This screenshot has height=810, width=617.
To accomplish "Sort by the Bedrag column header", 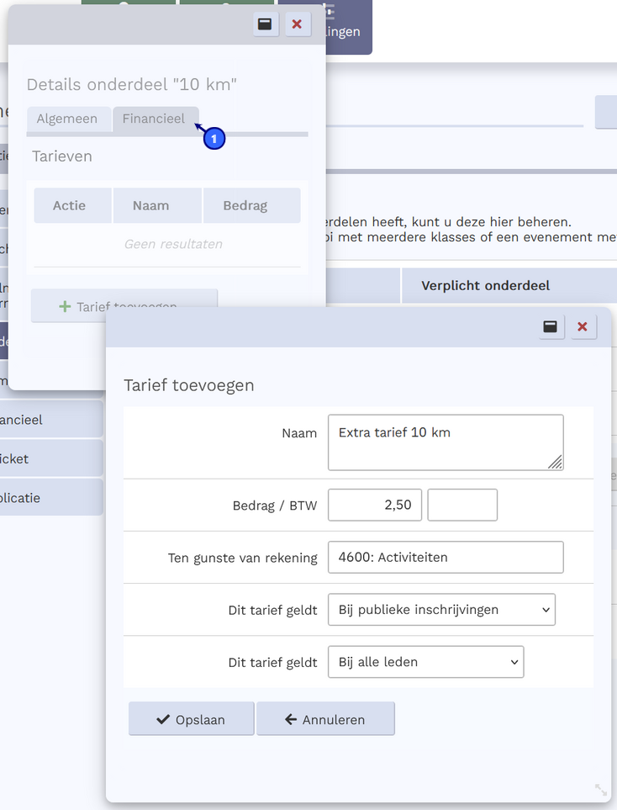I will [250, 205].
